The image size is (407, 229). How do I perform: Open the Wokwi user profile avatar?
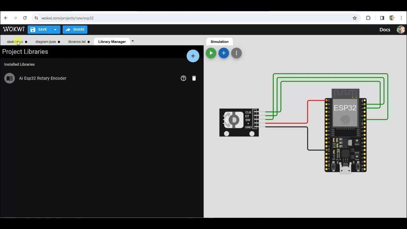(x=401, y=30)
